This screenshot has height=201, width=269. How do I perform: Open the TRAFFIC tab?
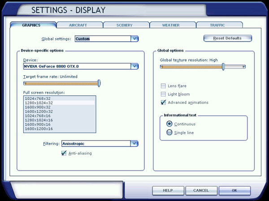point(219,25)
